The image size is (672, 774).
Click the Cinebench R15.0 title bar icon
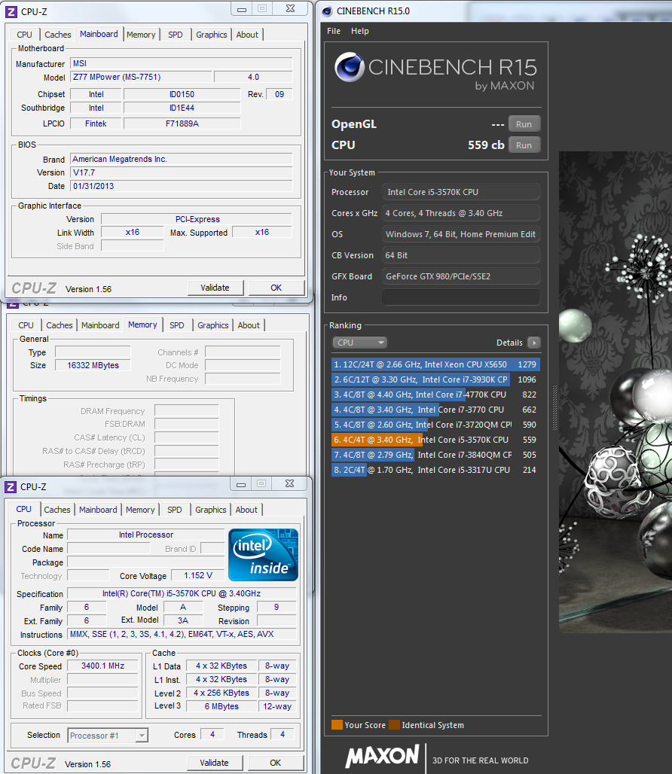(x=327, y=11)
